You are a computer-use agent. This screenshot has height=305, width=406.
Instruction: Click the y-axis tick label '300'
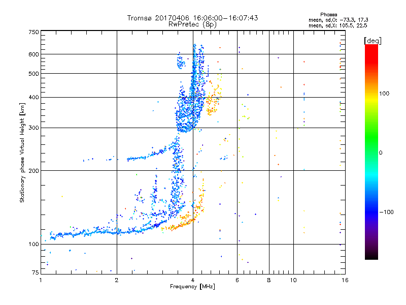pos(33,128)
